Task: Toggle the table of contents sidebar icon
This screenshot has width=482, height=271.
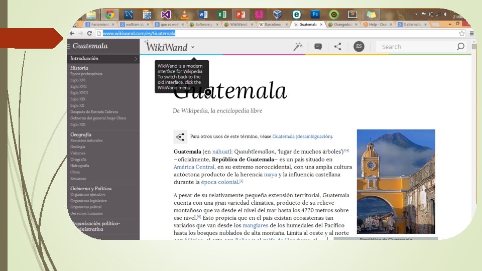Action: 69,46
